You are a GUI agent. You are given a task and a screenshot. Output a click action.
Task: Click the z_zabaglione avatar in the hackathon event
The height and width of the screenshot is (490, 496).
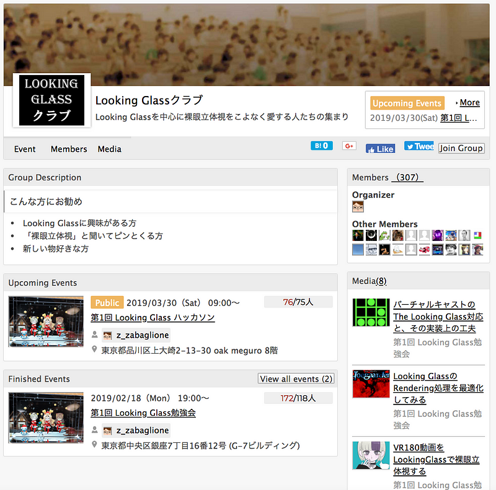coord(107,335)
